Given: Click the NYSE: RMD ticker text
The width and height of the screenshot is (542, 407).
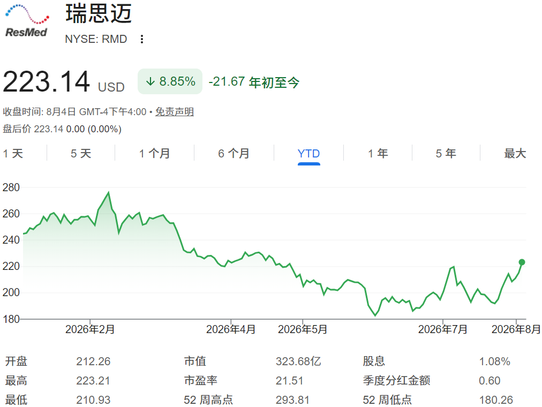Looking at the screenshot, I should (96, 39).
